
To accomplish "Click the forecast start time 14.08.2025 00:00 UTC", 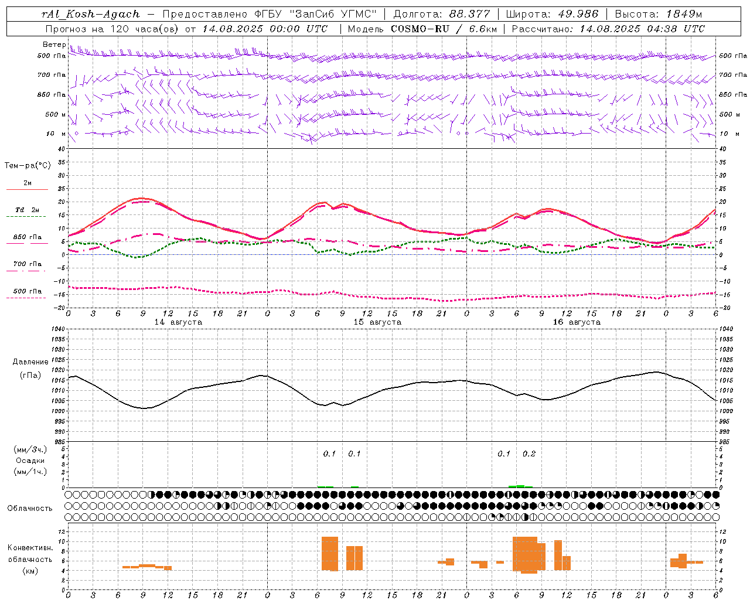I will 265,29.
